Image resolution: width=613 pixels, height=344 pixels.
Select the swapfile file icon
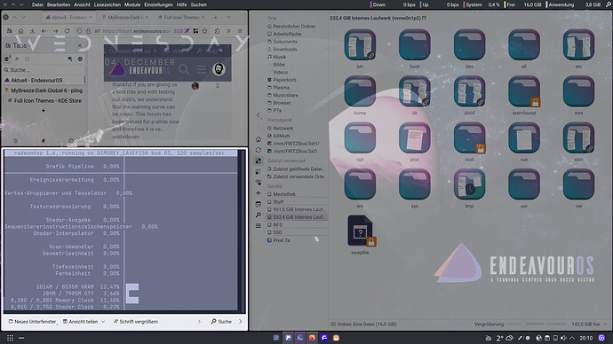pyautogui.click(x=361, y=231)
